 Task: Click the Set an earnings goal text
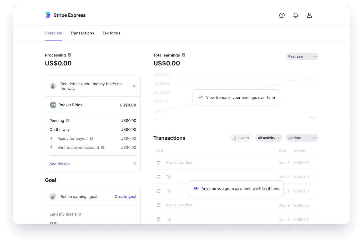[x=79, y=197]
